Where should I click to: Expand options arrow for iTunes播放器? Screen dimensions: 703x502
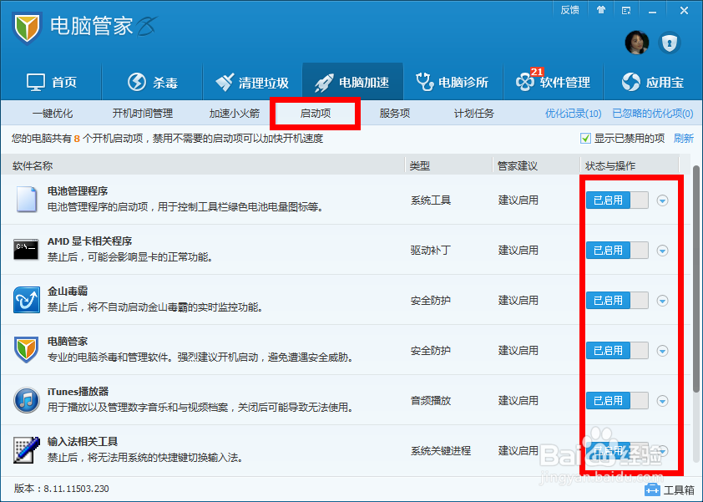(x=662, y=401)
